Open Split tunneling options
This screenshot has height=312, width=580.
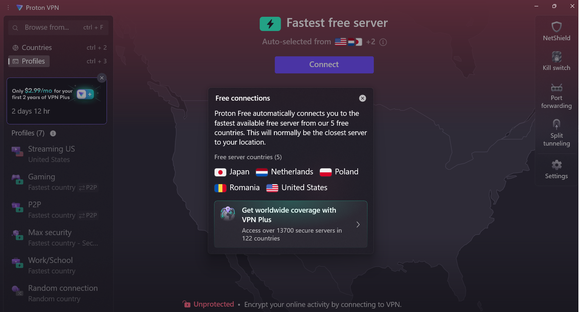[x=556, y=133]
